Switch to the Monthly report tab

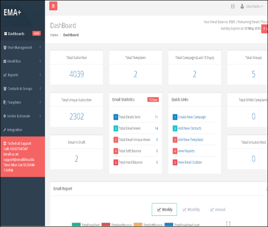191,209
